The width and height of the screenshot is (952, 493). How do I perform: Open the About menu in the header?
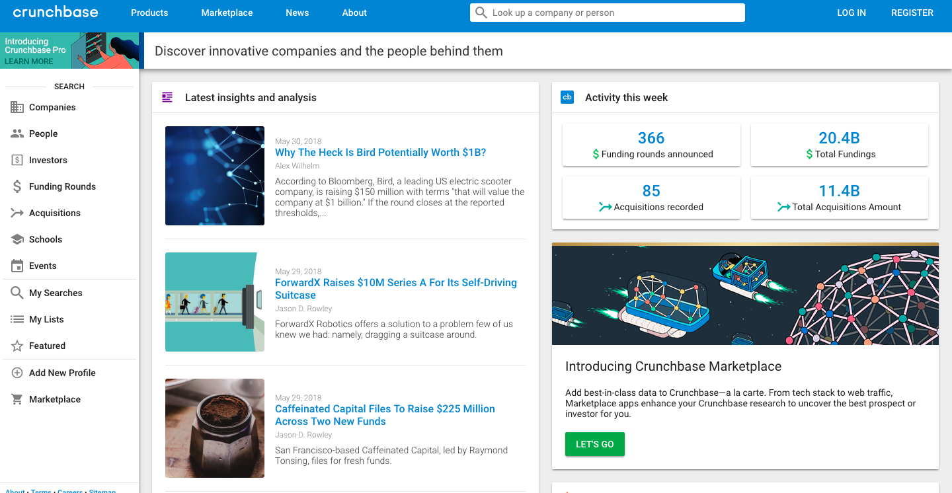click(x=354, y=13)
